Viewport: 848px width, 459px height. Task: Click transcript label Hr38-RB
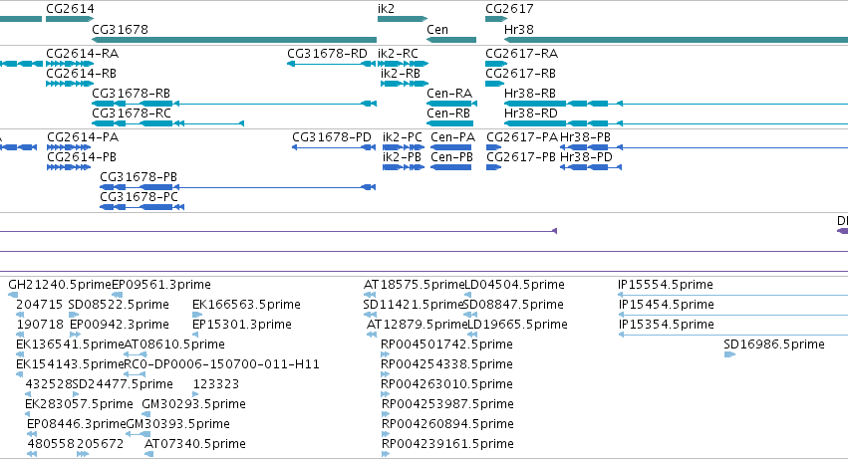point(530,94)
